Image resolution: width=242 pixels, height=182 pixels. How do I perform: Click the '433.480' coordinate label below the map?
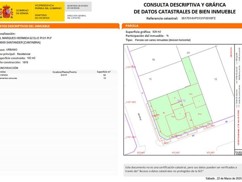pos(210,153)
